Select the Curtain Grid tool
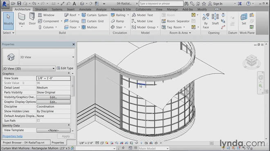 coord(93,21)
